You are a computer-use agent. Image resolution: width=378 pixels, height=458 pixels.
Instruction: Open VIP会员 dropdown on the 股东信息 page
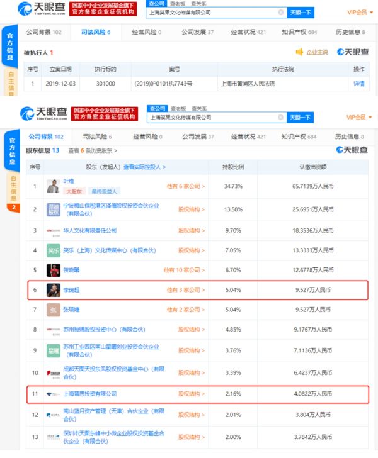pos(359,117)
